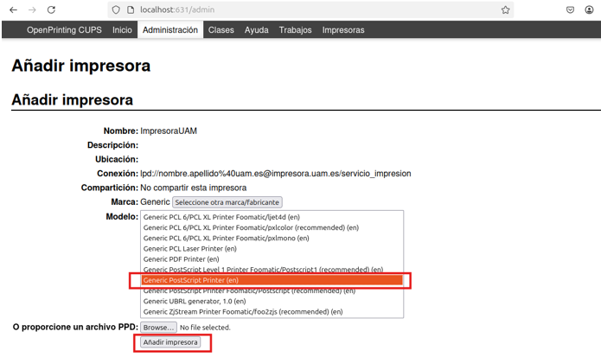Select PostScript Level 1 Foomatic/Postscript1 model
The height and width of the screenshot is (357, 601).
272,270
